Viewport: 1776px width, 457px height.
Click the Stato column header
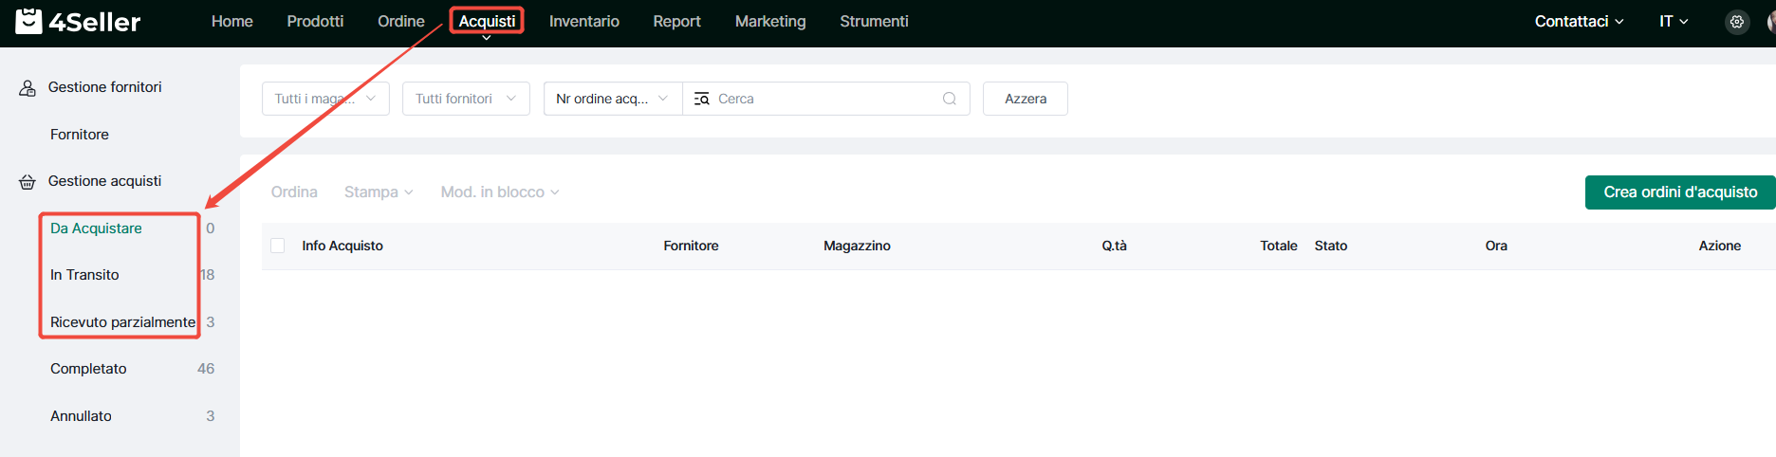point(1330,246)
